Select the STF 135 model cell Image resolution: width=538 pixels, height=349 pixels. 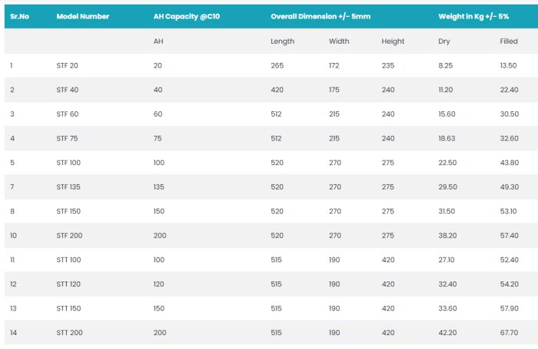point(69,187)
